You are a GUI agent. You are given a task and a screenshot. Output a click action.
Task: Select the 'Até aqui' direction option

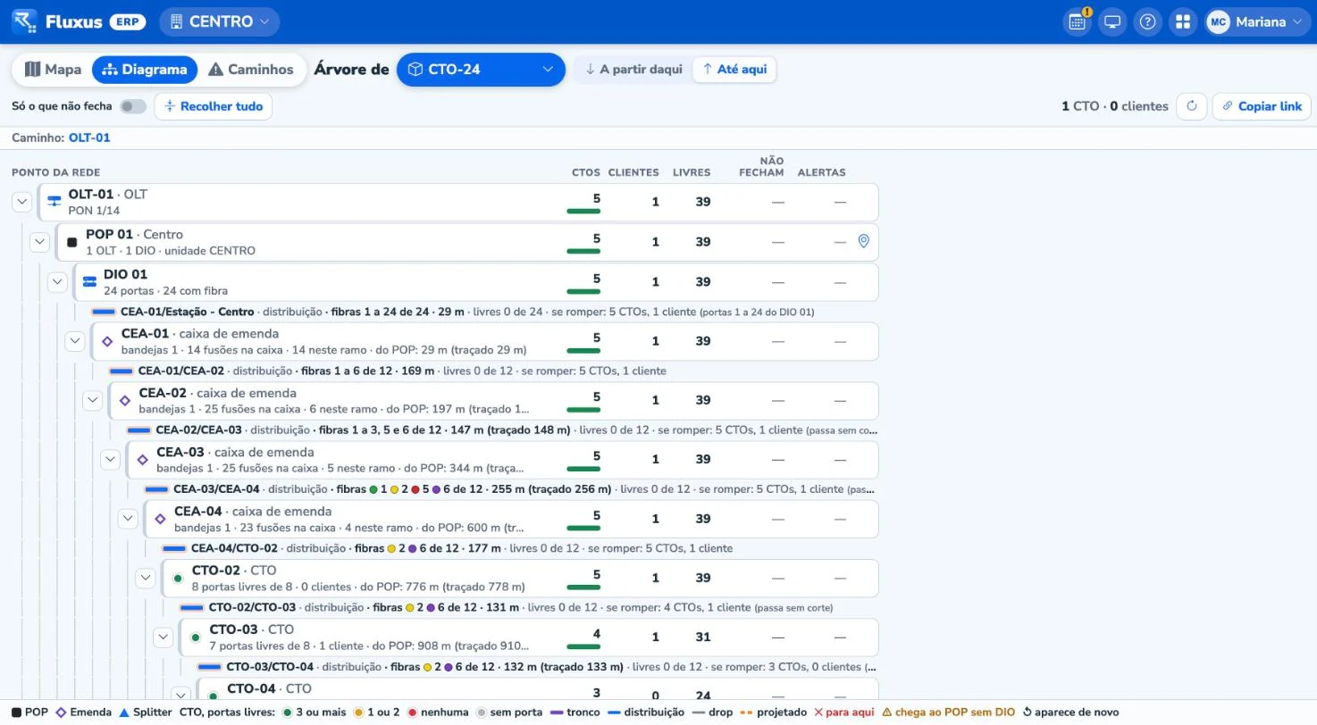pos(734,70)
